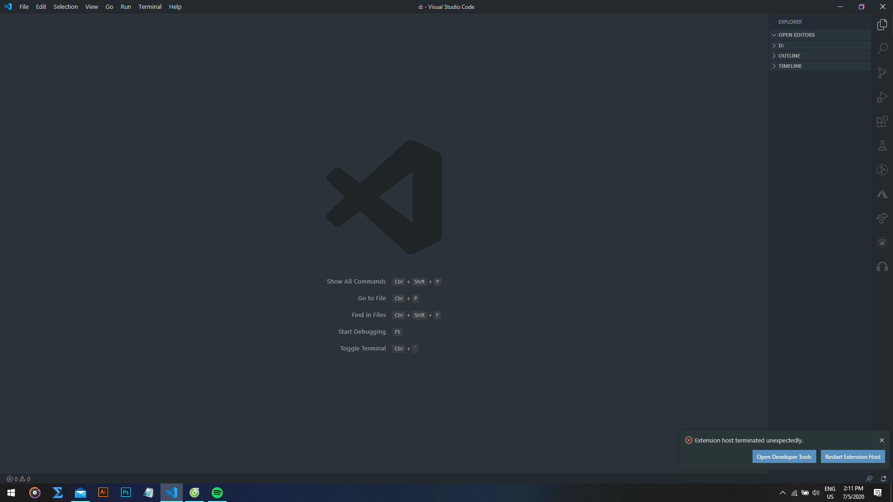Open the Run menu
893x502 pixels.
click(125, 7)
